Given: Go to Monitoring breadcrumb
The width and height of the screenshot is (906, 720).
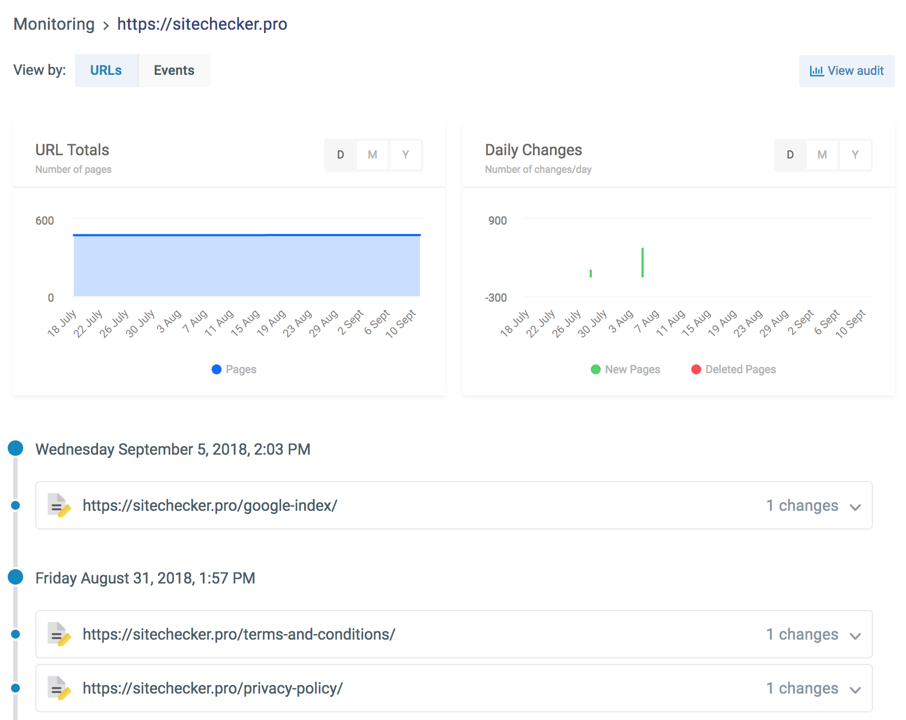Looking at the screenshot, I should pos(54,24).
